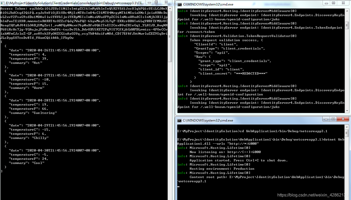The width and height of the screenshot is (351, 200).
Task: Click the client_secret '***REDACTED***' line
Action: (233, 74)
